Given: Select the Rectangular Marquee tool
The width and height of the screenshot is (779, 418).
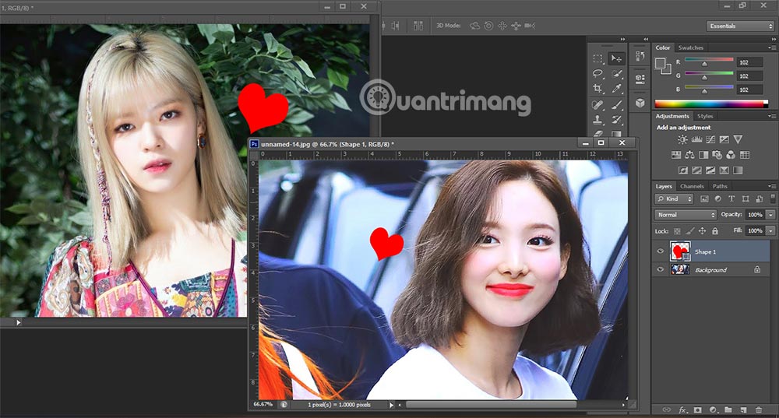Looking at the screenshot, I should 597,58.
